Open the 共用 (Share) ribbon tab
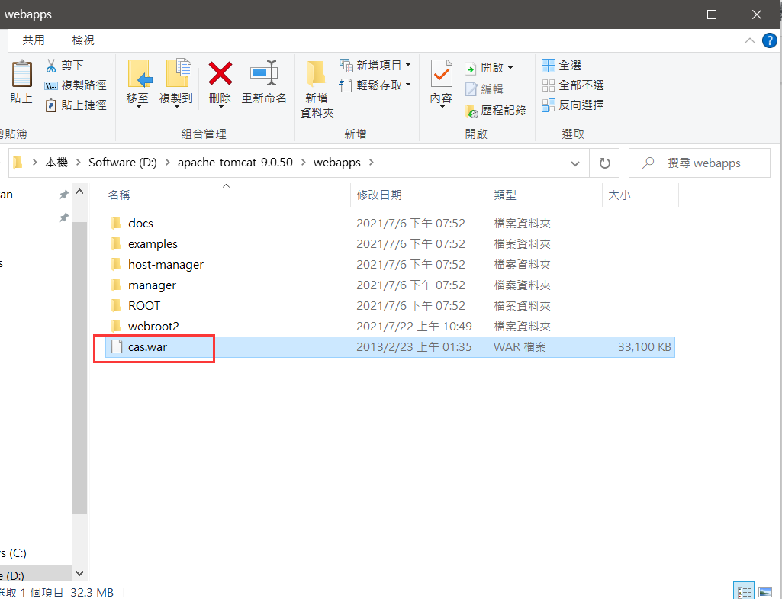The width and height of the screenshot is (782, 599). pyautogui.click(x=34, y=40)
